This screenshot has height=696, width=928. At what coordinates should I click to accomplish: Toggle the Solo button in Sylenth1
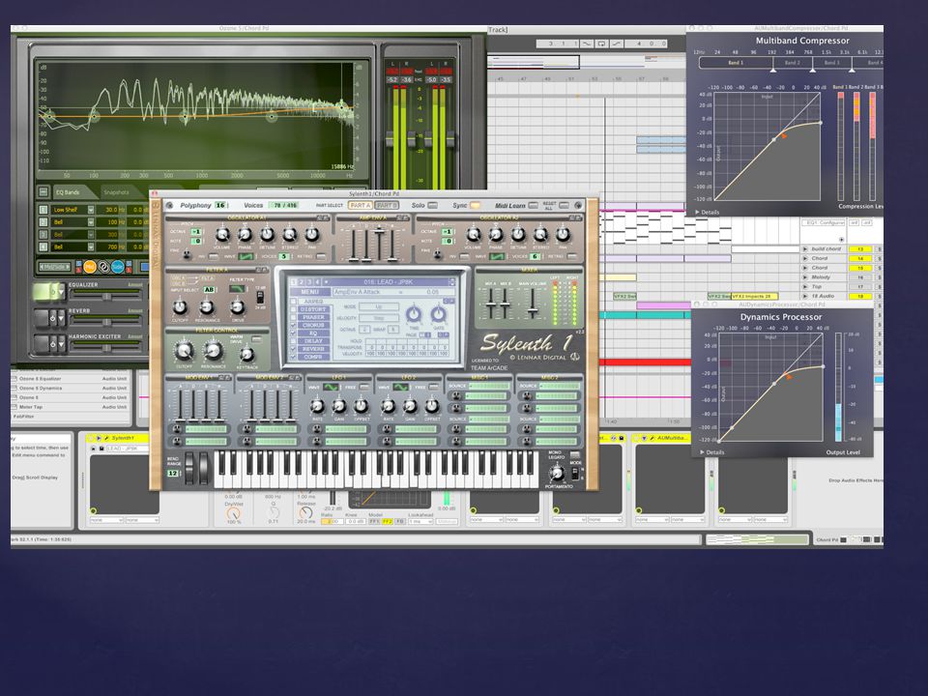coord(433,205)
